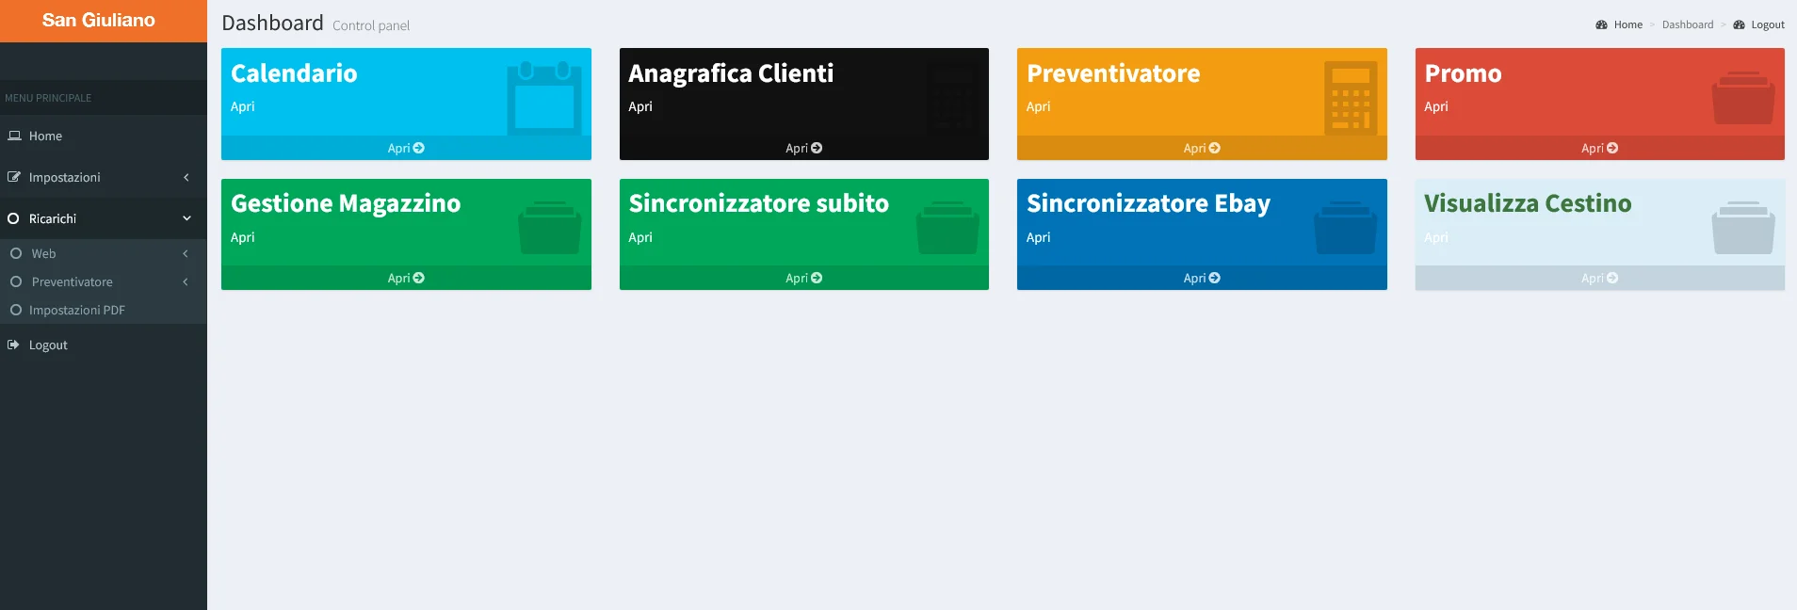This screenshot has width=1797, height=610.
Task: Click the circle icon beside Web submenu
Action: click(16, 253)
